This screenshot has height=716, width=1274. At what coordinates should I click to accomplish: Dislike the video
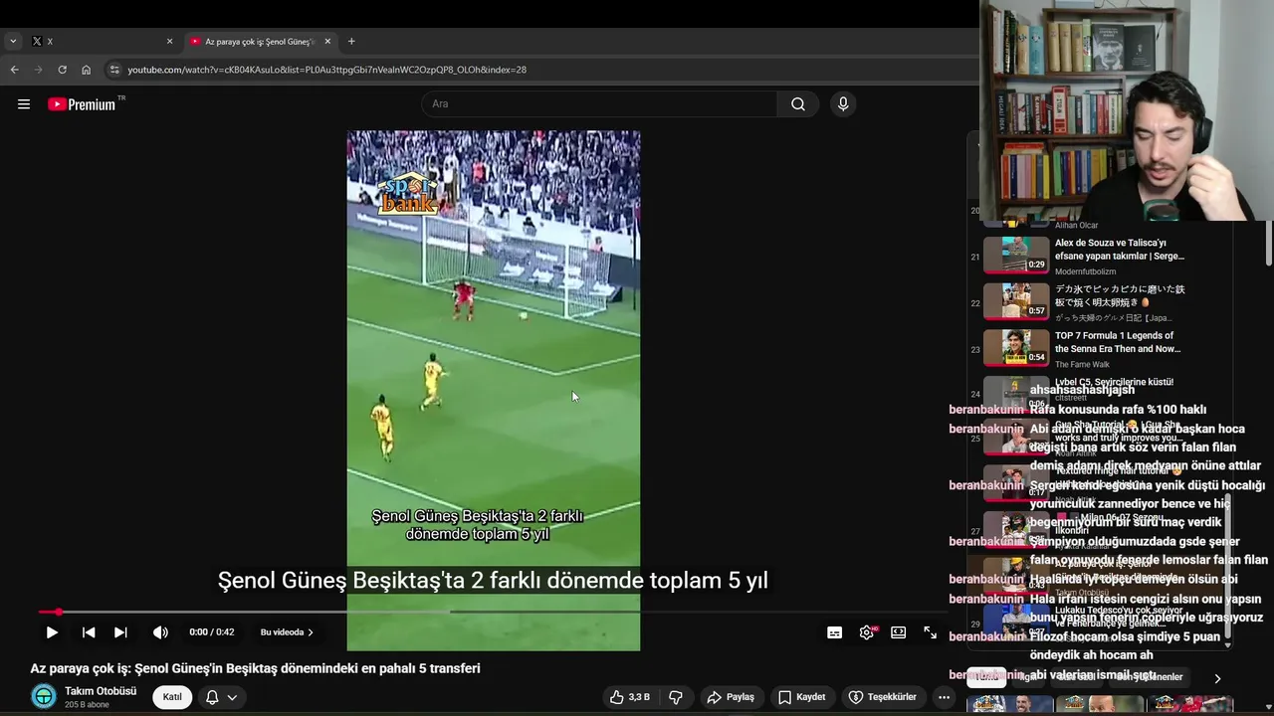click(675, 697)
